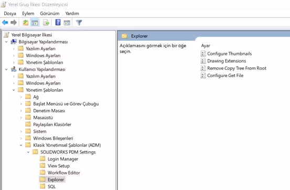Select Workflow Editor in the tree
290x190 pixels.
pos(64,173)
